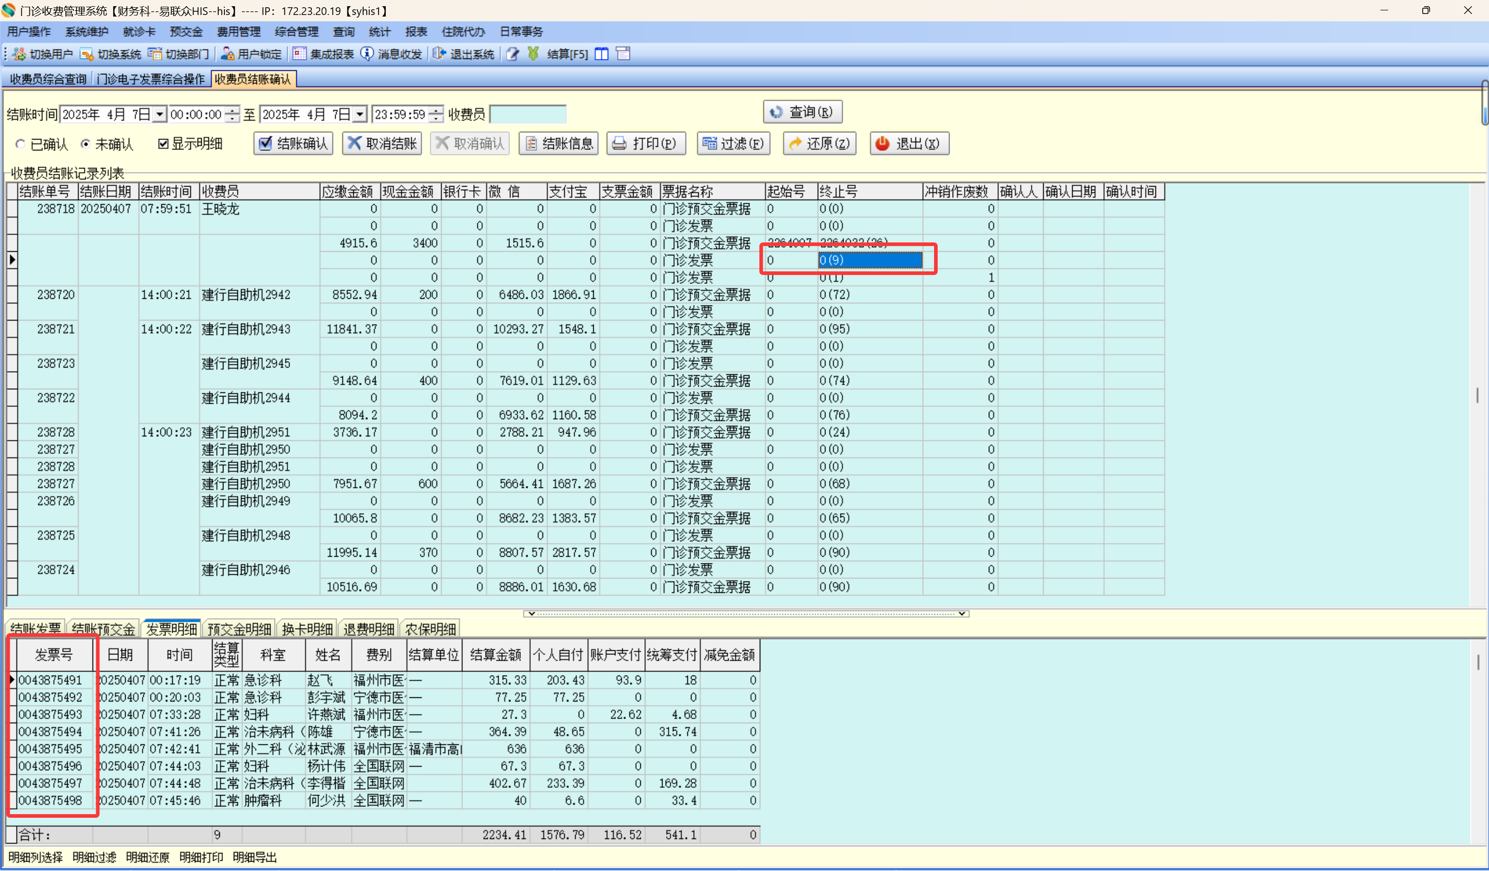Click the yen 结算[F5] settlement icon
This screenshot has width=1489, height=871.
533,54
